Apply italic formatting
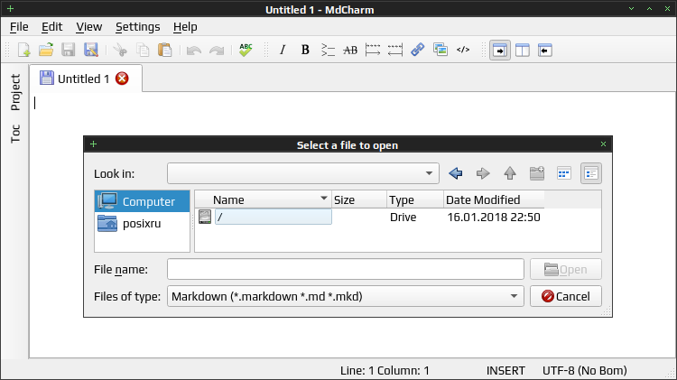Screen dimensions: 677x380 (x=283, y=50)
